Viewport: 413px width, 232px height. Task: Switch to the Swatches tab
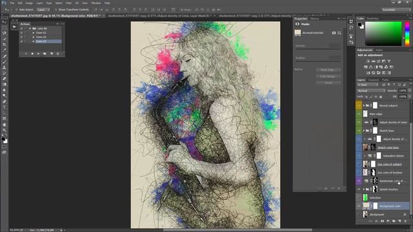click(x=373, y=19)
